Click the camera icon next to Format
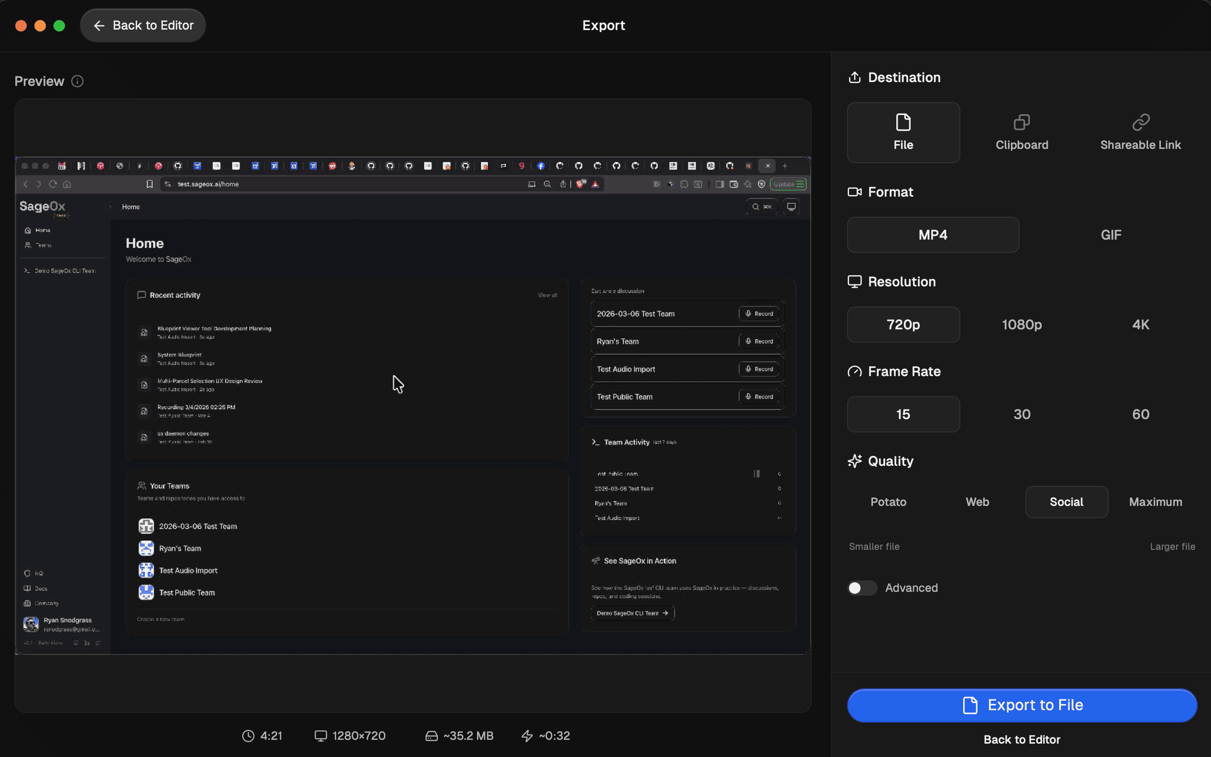Viewport: 1211px width, 757px height. pyautogui.click(x=854, y=192)
